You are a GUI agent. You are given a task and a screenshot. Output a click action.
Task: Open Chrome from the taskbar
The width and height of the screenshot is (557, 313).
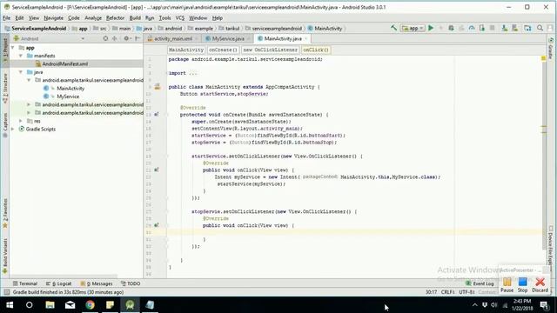(x=90, y=304)
